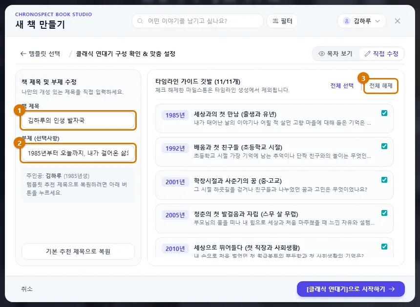Click the title 학창시절과 사춘기의 꿈 (중·고교)
This screenshot has height=307, width=420.
237,181
